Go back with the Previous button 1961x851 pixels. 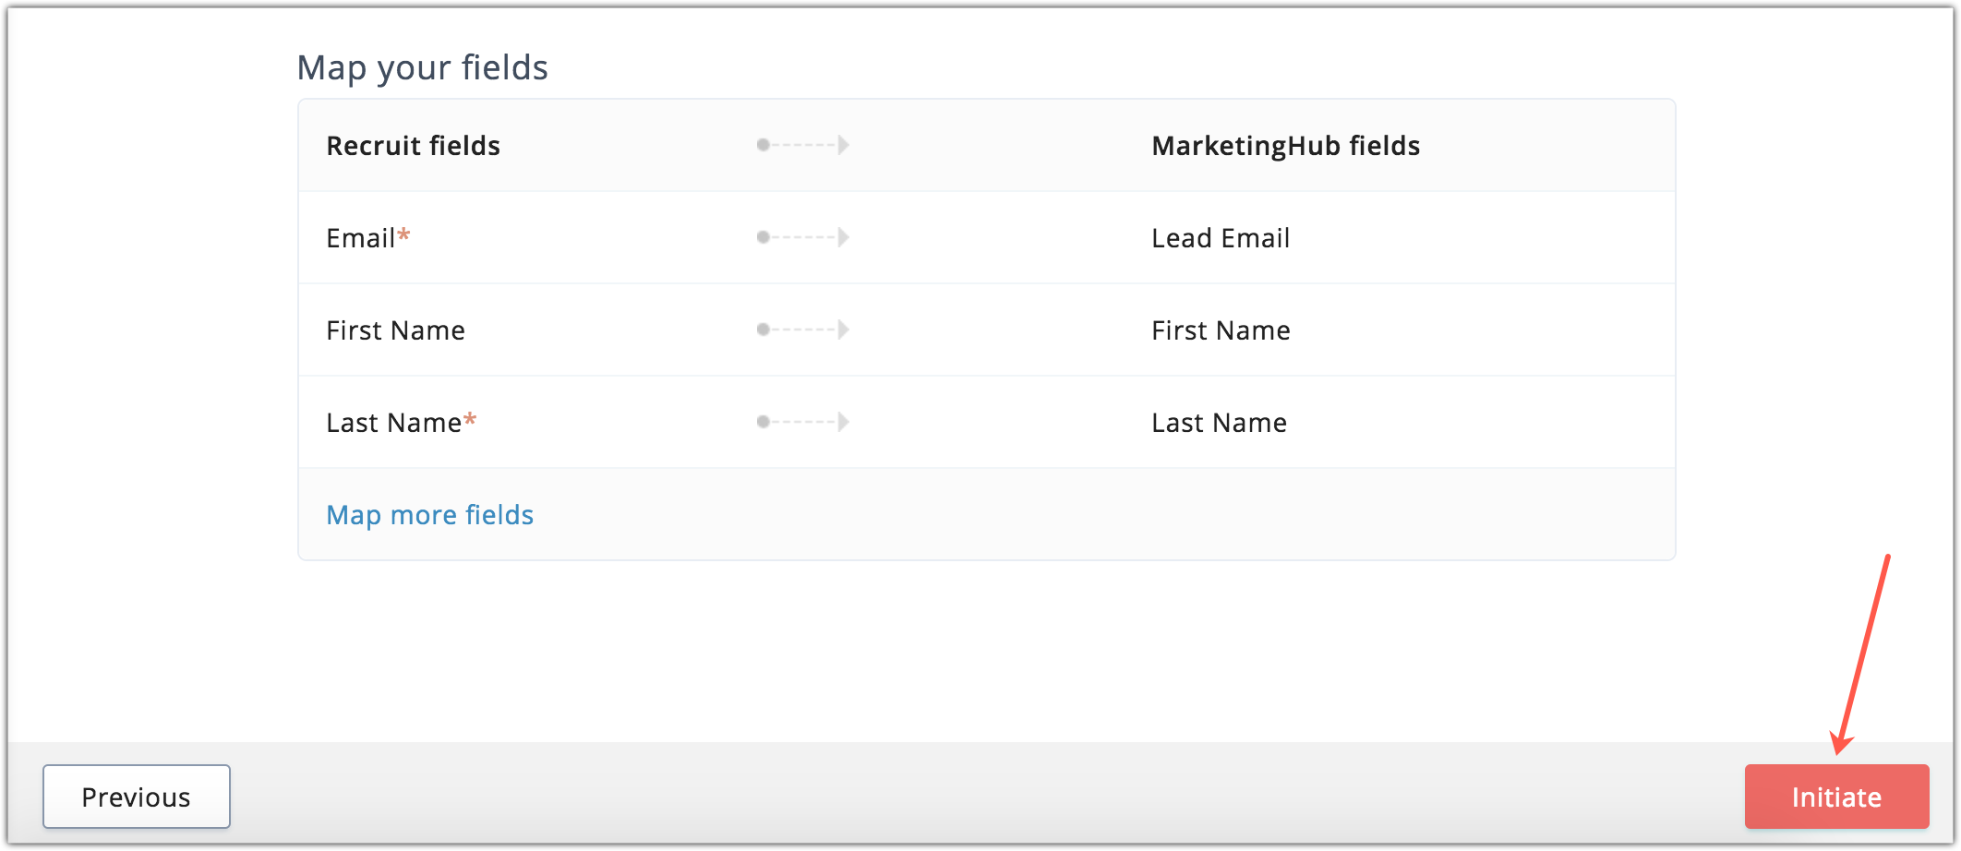point(137,797)
